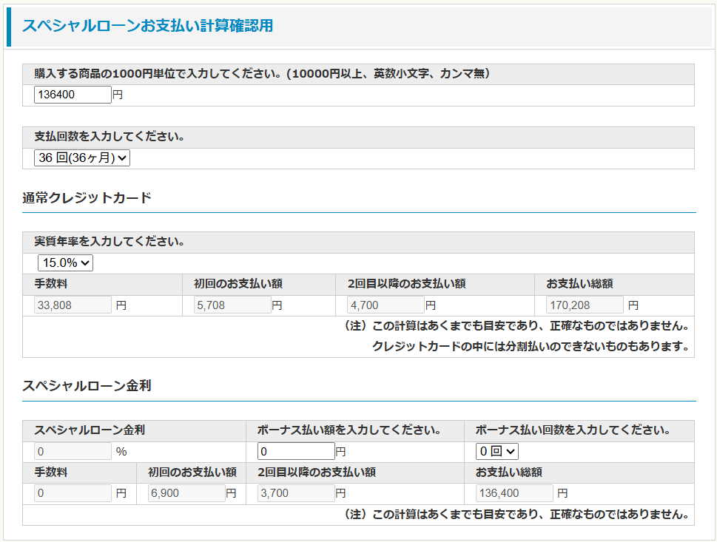Click the purchase amount field showing 136400
Viewport: 717px width, 542px height.
click(x=73, y=95)
